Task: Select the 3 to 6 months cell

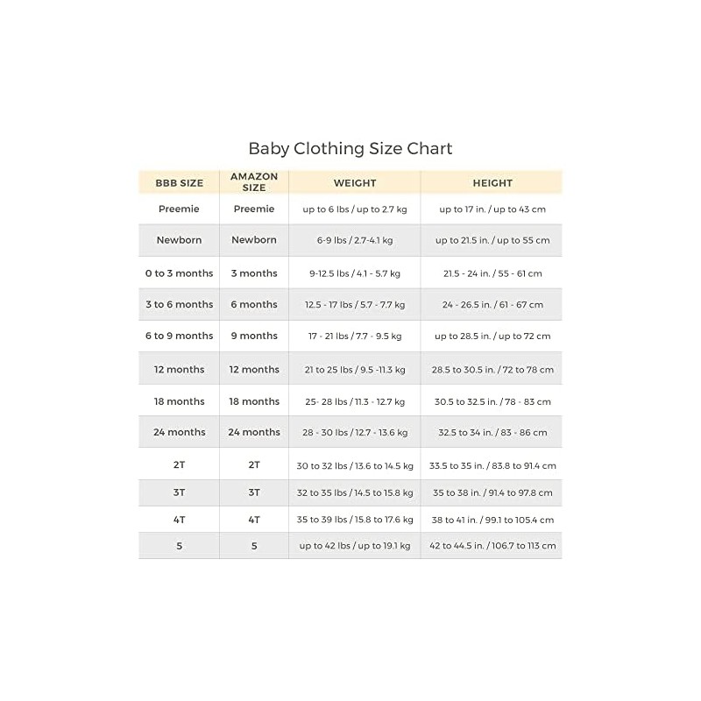Action: (x=179, y=305)
